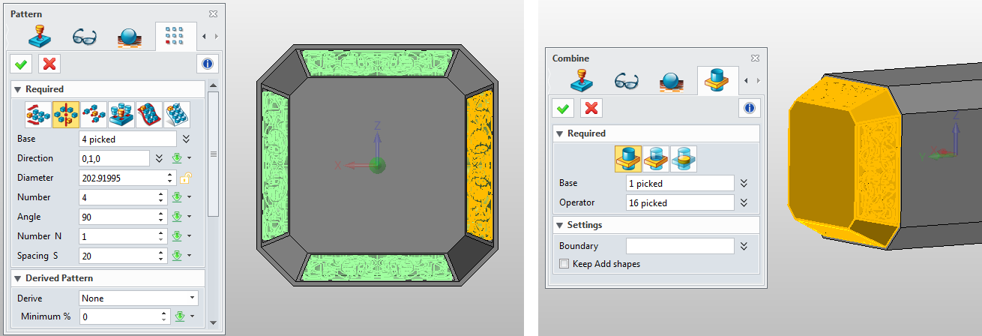Click the green input icon beside Angle
Image resolution: width=982 pixels, height=336 pixels.
(x=177, y=217)
